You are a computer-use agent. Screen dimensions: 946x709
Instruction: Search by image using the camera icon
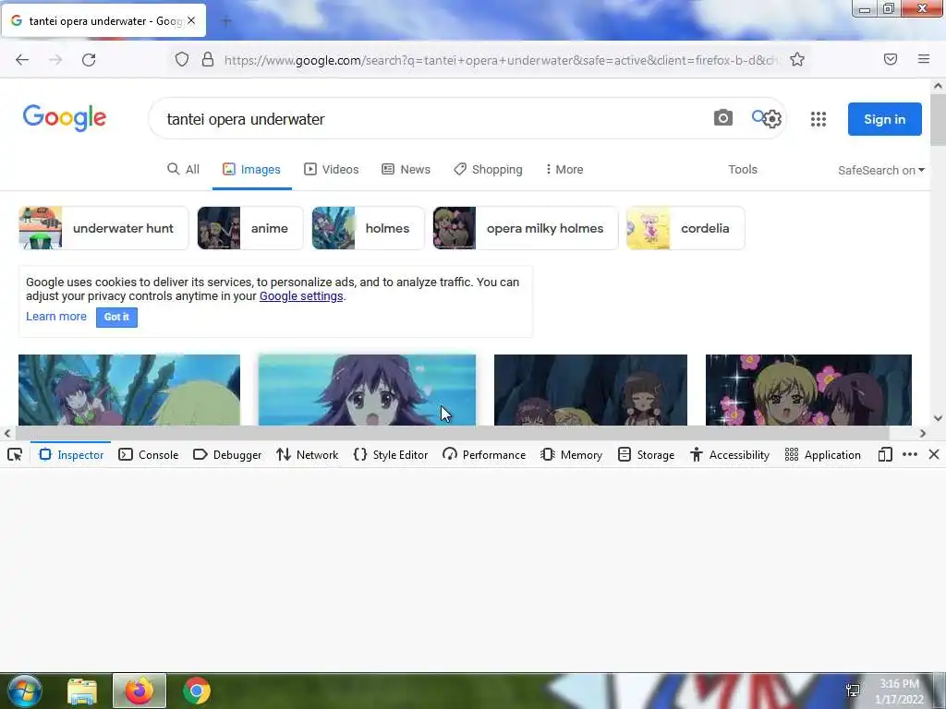[722, 118]
